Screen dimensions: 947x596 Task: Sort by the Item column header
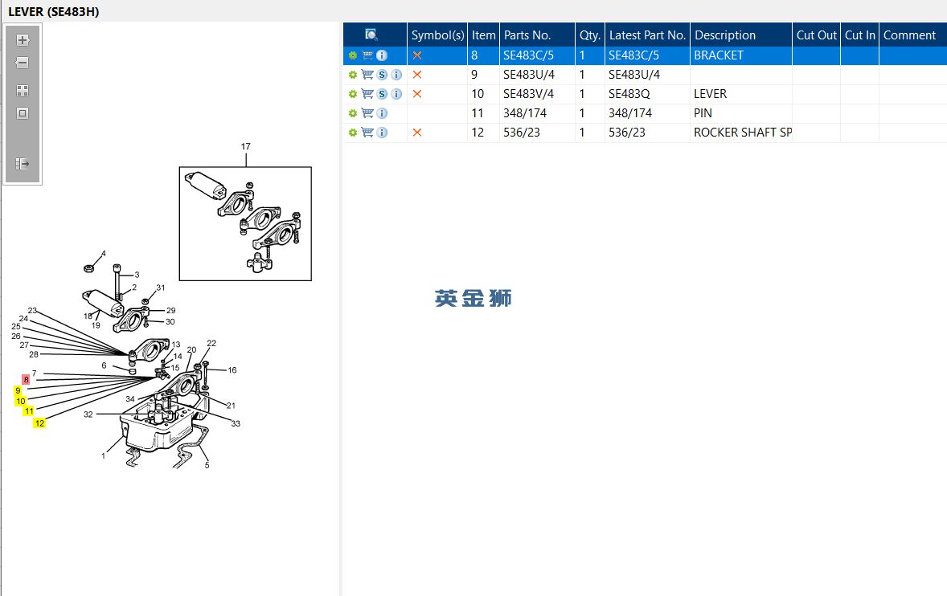pyautogui.click(x=483, y=35)
